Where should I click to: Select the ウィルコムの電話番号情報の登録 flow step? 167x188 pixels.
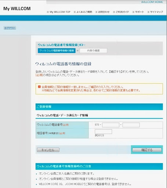click(x=57, y=51)
